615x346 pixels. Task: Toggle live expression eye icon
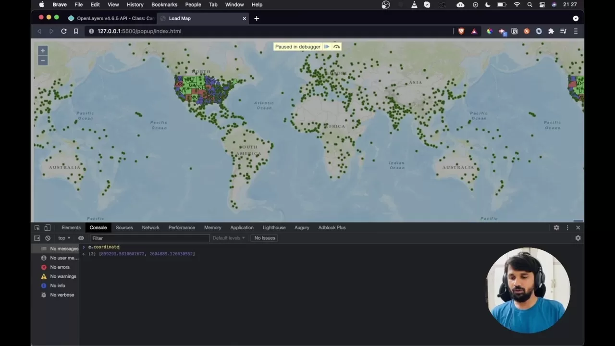pyautogui.click(x=81, y=238)
